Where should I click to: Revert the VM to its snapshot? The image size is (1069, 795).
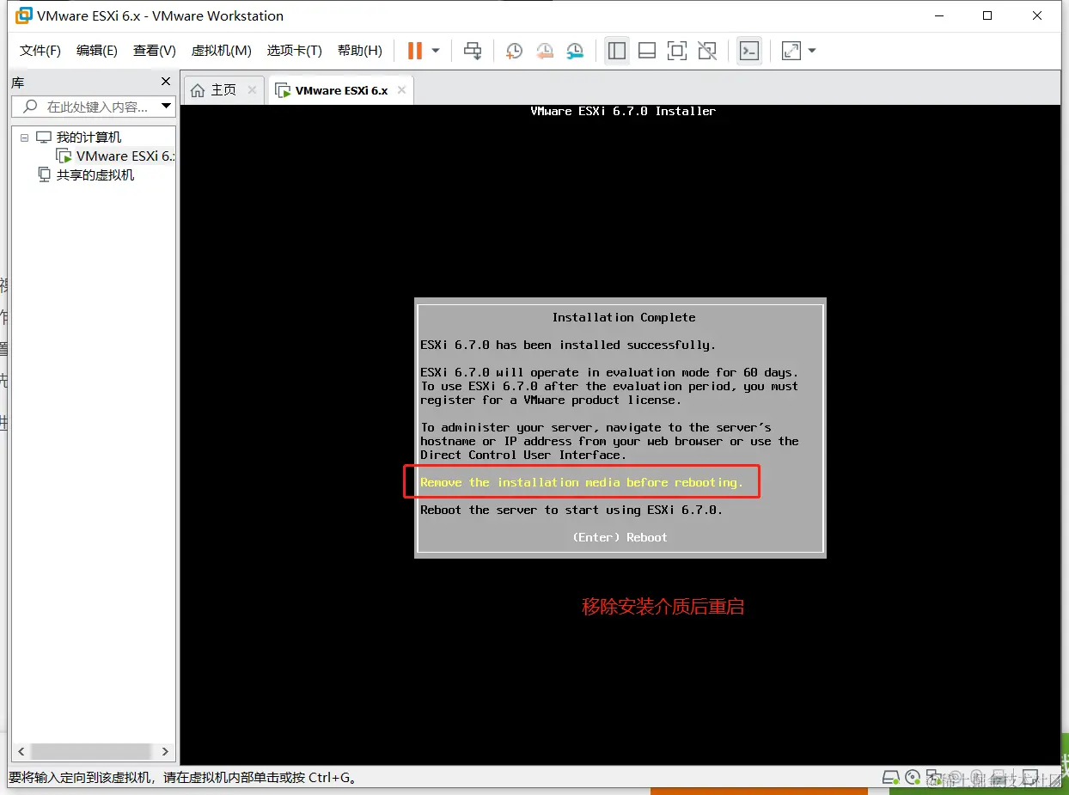coord(545,51)
